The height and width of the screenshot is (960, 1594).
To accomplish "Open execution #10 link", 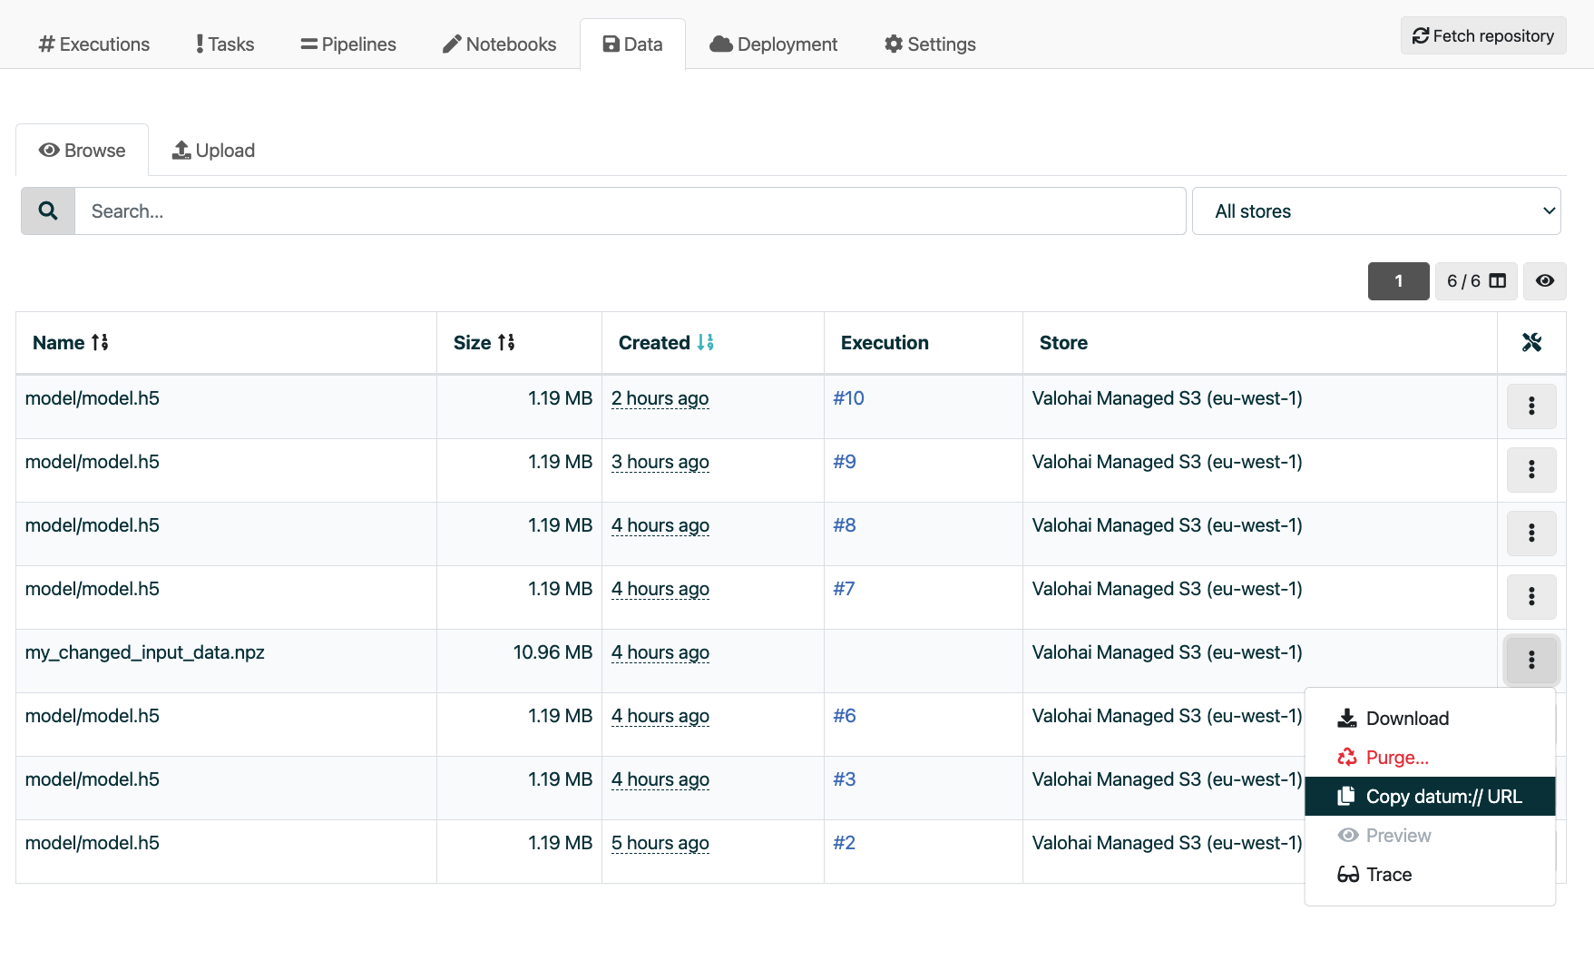I will click(x=848, y=398).
